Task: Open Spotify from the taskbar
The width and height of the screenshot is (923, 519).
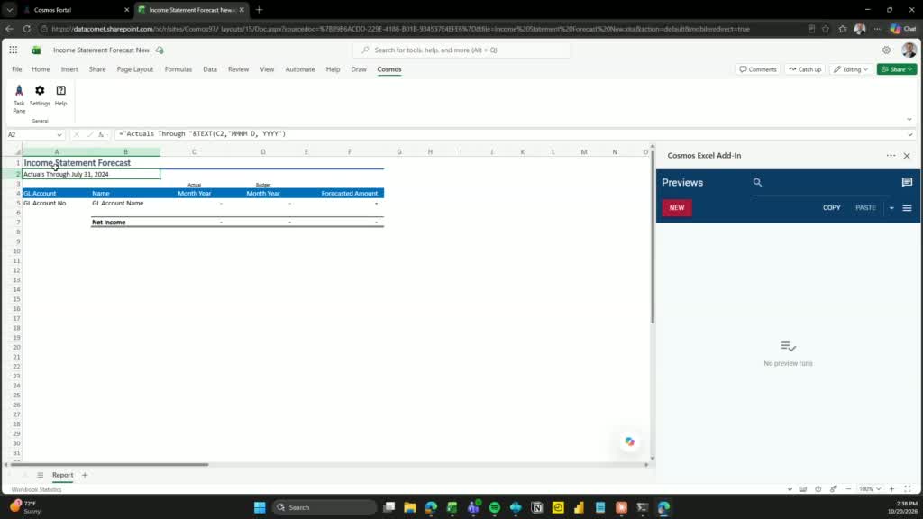Action: point(495,507)
